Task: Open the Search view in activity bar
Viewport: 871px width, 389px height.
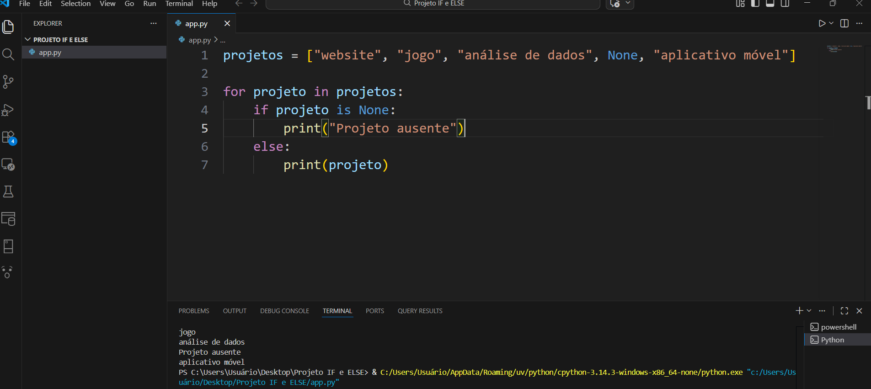Action: pos(8,54)
